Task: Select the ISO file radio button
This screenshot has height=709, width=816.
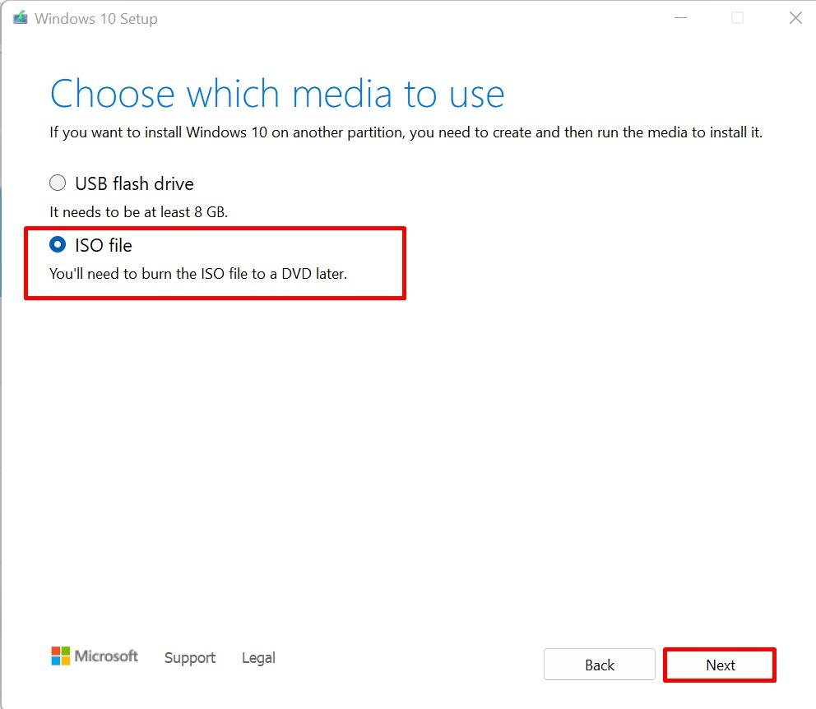Action: click(x=58, y=244)
